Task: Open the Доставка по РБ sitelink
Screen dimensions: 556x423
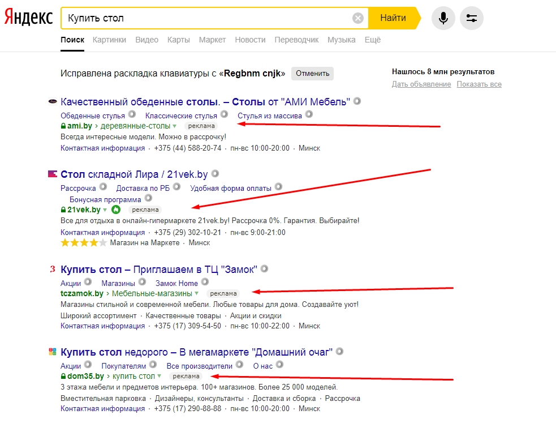Action: (x=143, y=188)
